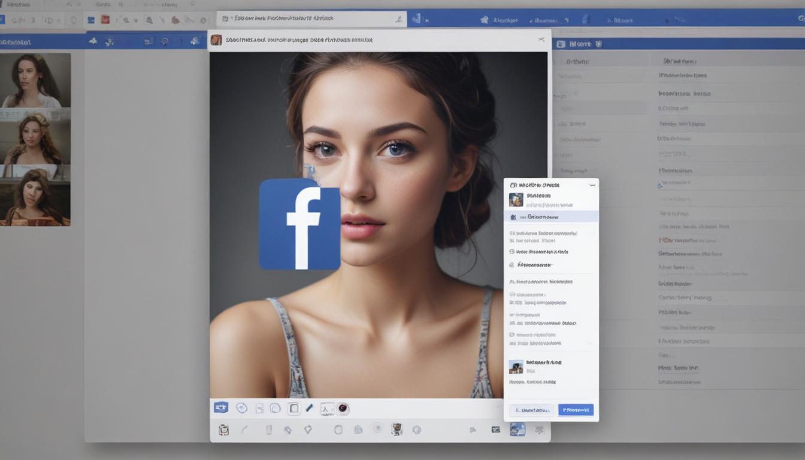
Task: Click the main portrait photo of the woman
Action: point(379,225)
